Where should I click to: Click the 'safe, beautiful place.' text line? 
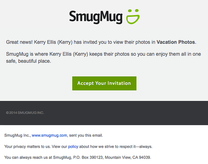(x=28, y=61)
